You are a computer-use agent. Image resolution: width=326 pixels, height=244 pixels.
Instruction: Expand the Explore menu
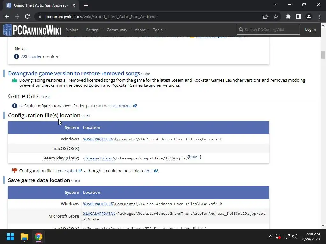[x=74, y=30]
